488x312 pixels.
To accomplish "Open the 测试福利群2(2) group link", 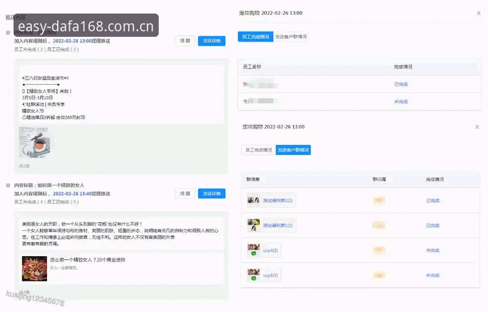I will tap(278, 201).
